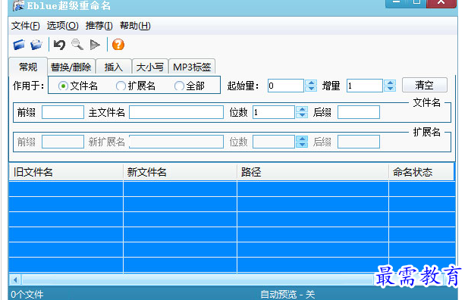
Task: Click the play/execute rename icon
Action: (95, 45)
